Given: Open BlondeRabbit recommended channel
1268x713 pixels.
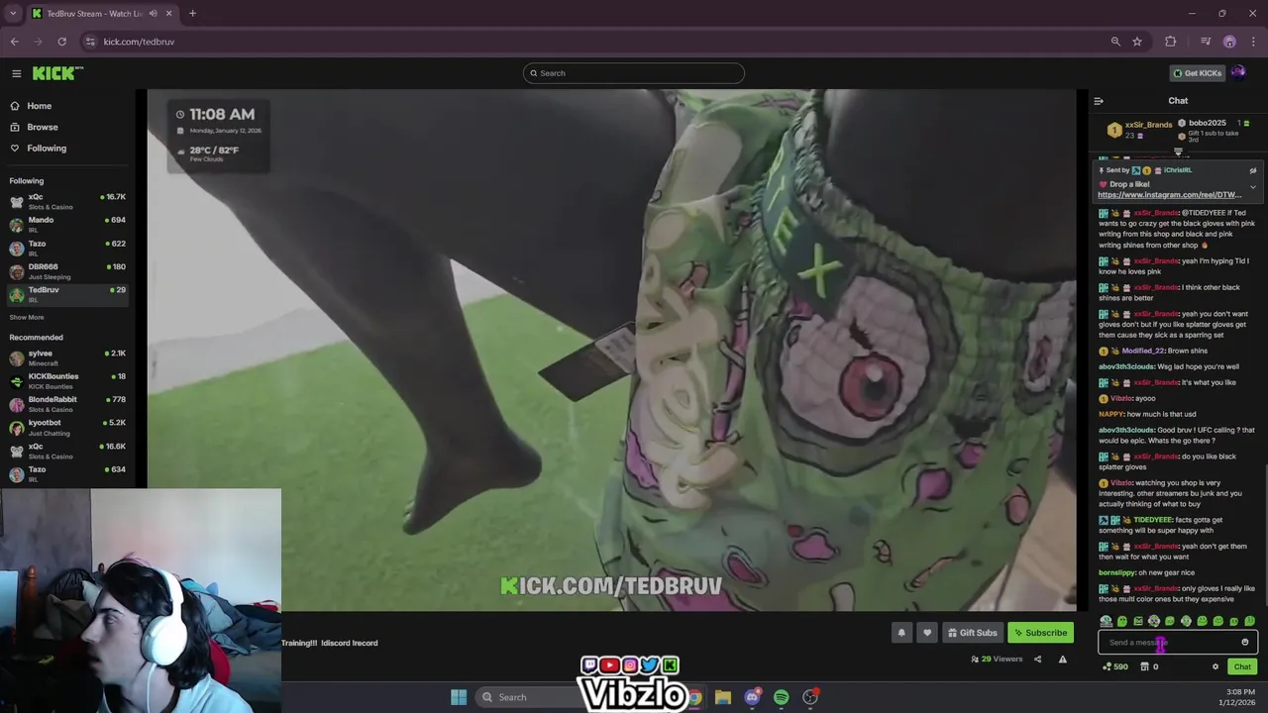Looking at the screenshot, I should [x=67, y=404].
